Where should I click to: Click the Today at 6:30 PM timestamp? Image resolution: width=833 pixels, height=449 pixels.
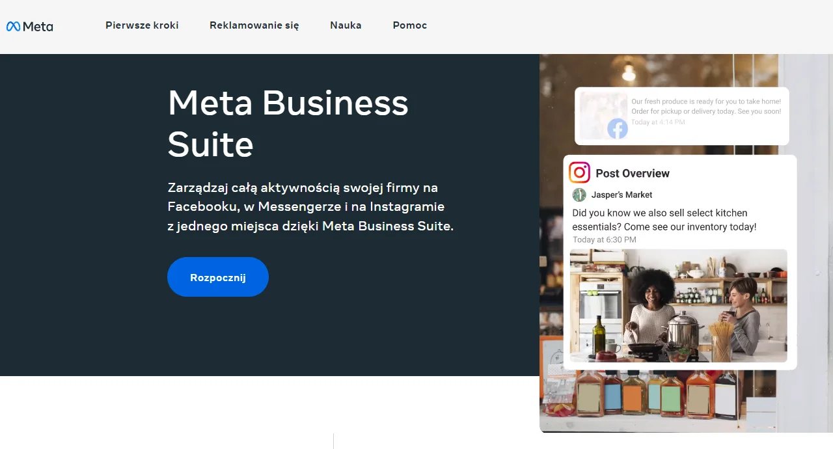(x=605, y=239)
